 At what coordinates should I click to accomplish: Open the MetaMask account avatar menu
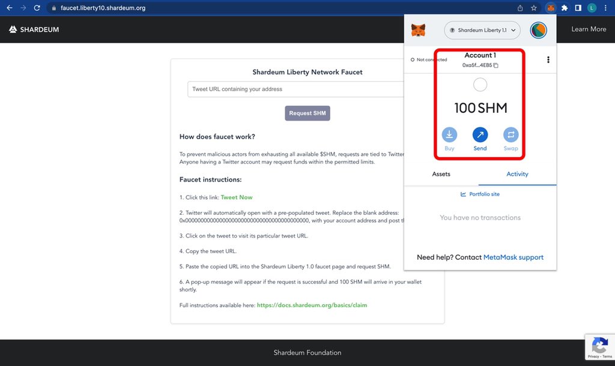coord(538,30)
